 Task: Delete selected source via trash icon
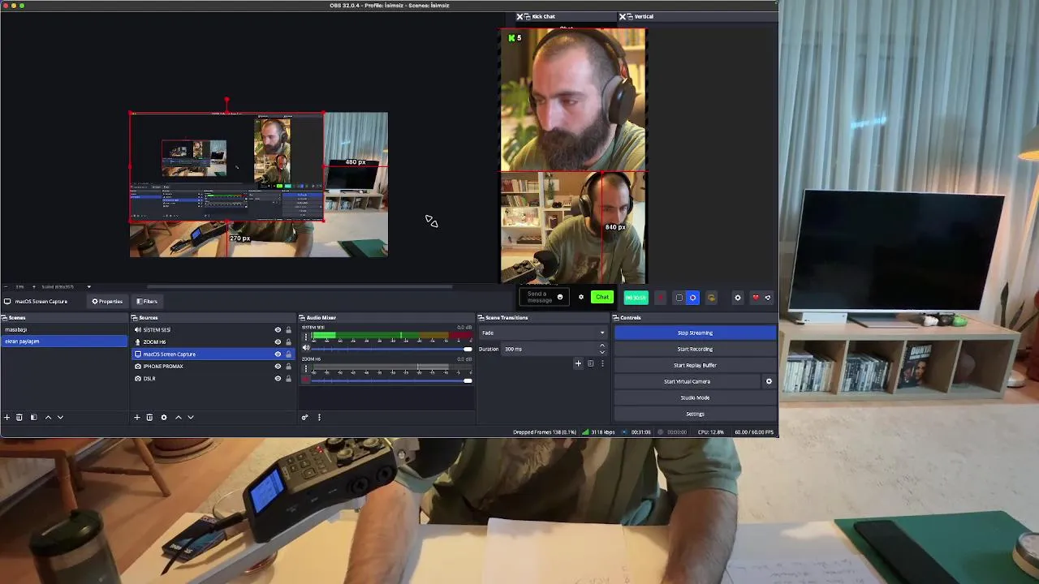(x=149, y=417)
